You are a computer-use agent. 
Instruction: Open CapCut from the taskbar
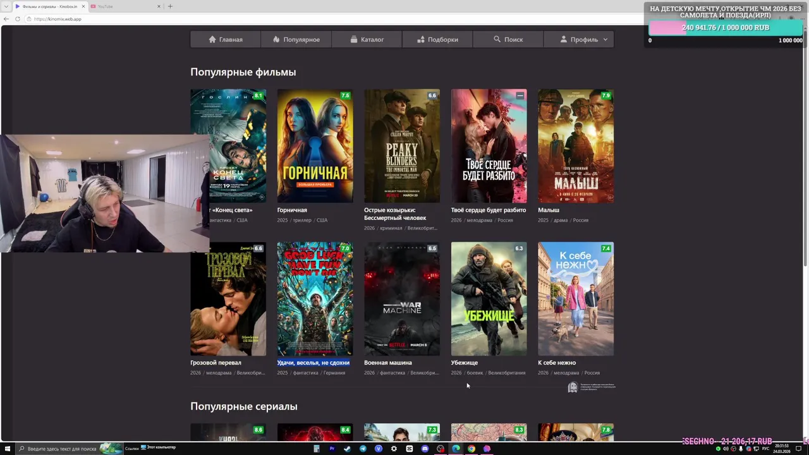click(x=410, y=449)
